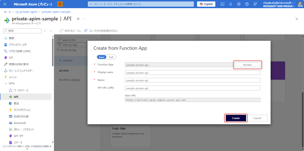The image size is (304, 151).
Task: Open portal settings gear
Action: pos(239,4)
